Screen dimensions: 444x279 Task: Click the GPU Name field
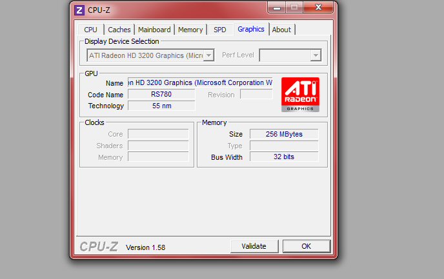(x=200, y=83)
